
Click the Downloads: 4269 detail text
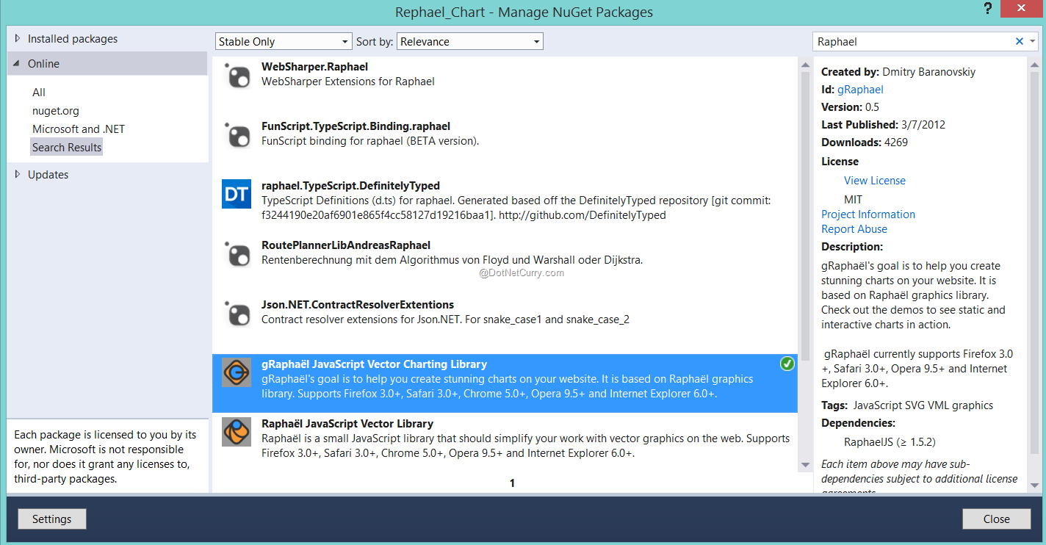(865, 142)
